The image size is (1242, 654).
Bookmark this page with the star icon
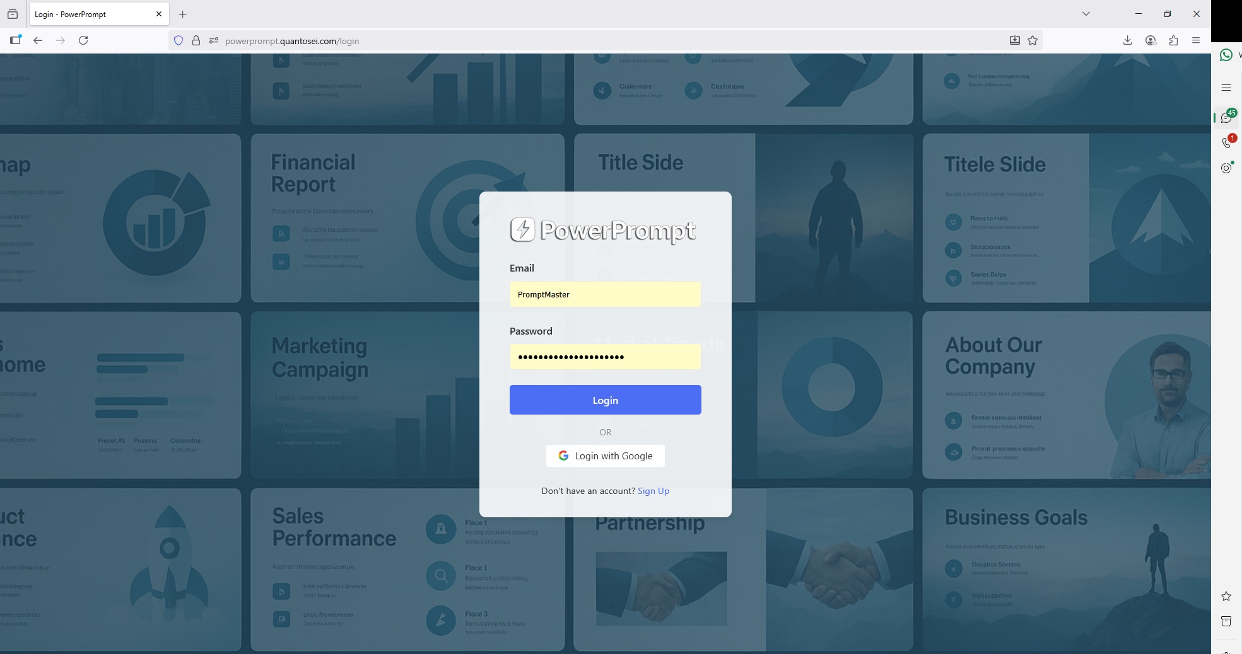tap(1033, 40)
